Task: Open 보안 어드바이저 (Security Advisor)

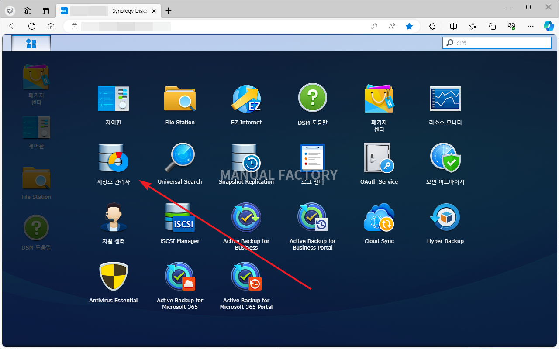Action: coord(445,157)
